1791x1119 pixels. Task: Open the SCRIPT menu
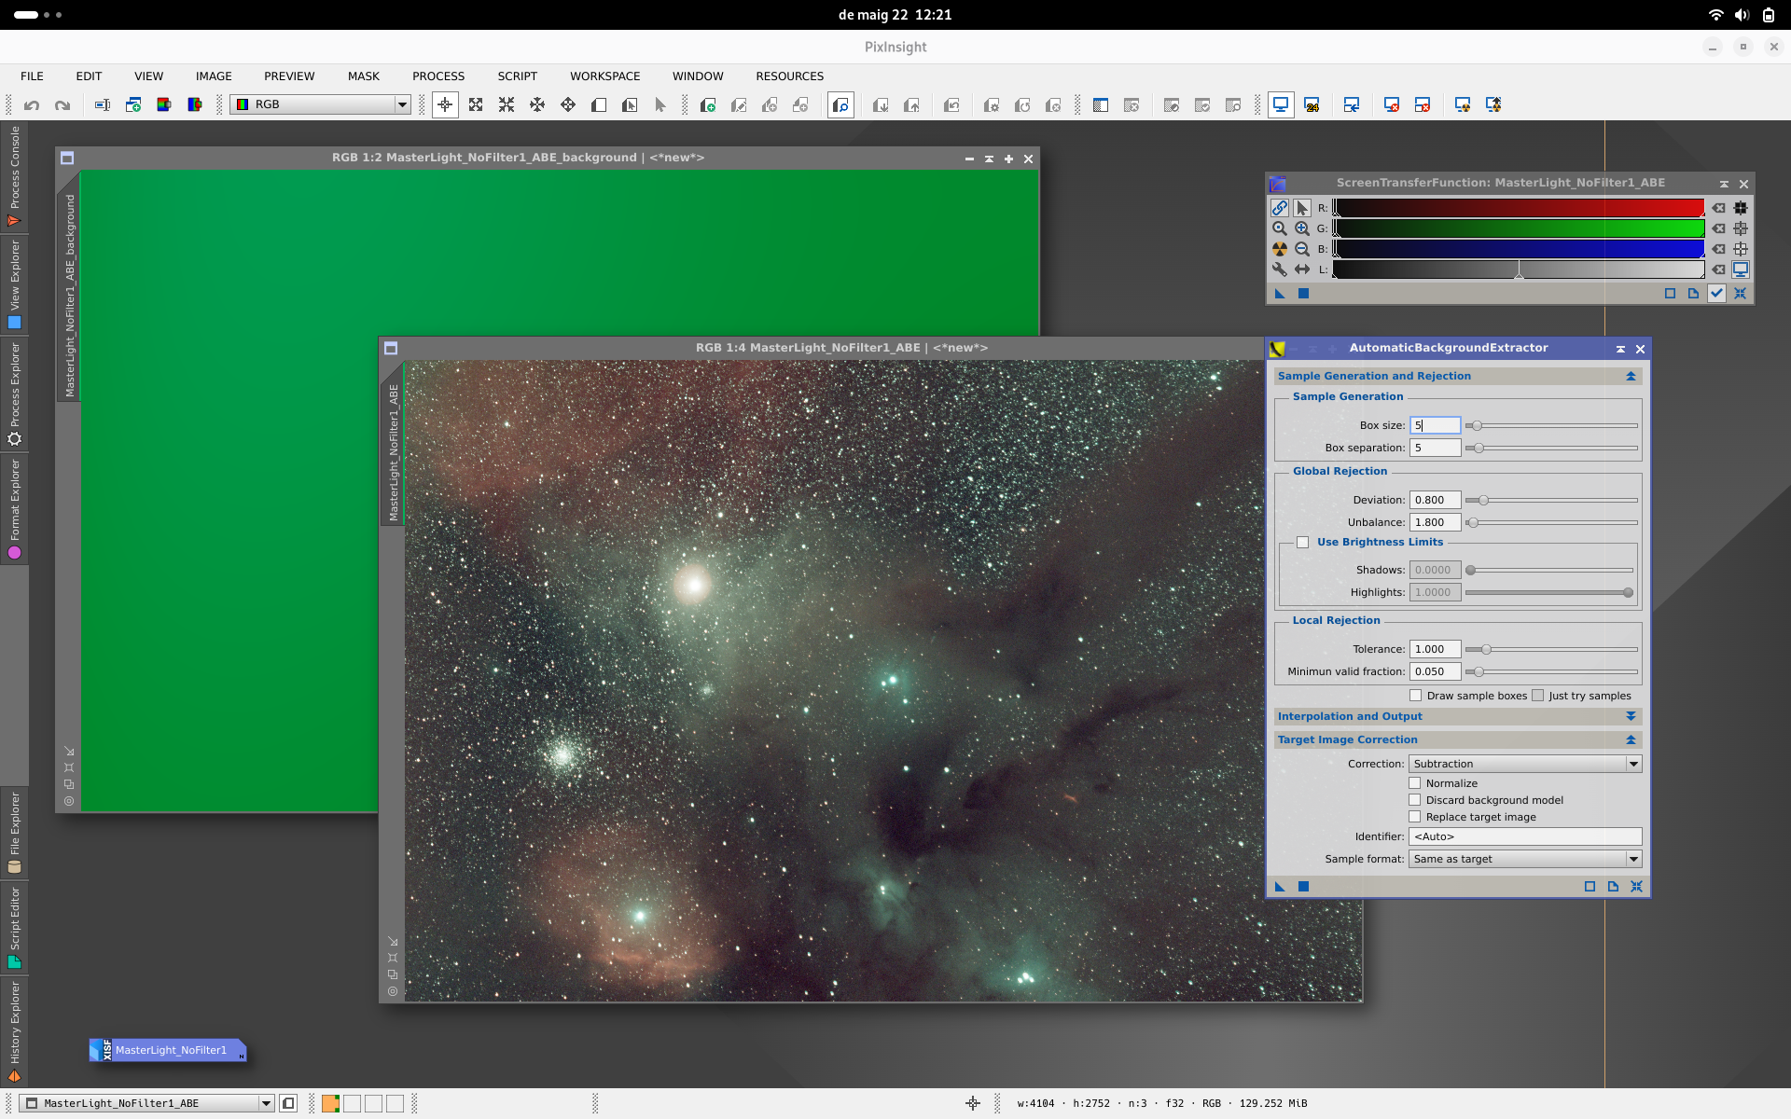tap(517, 76)
